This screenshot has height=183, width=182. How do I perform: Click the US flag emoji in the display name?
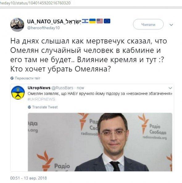(100, 21)
